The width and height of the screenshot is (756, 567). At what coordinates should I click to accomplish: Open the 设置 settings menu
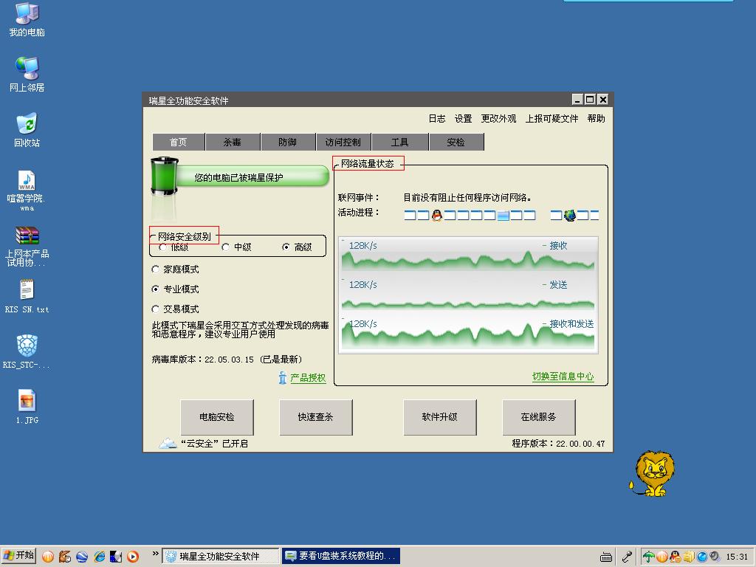(x=464, y=119)
